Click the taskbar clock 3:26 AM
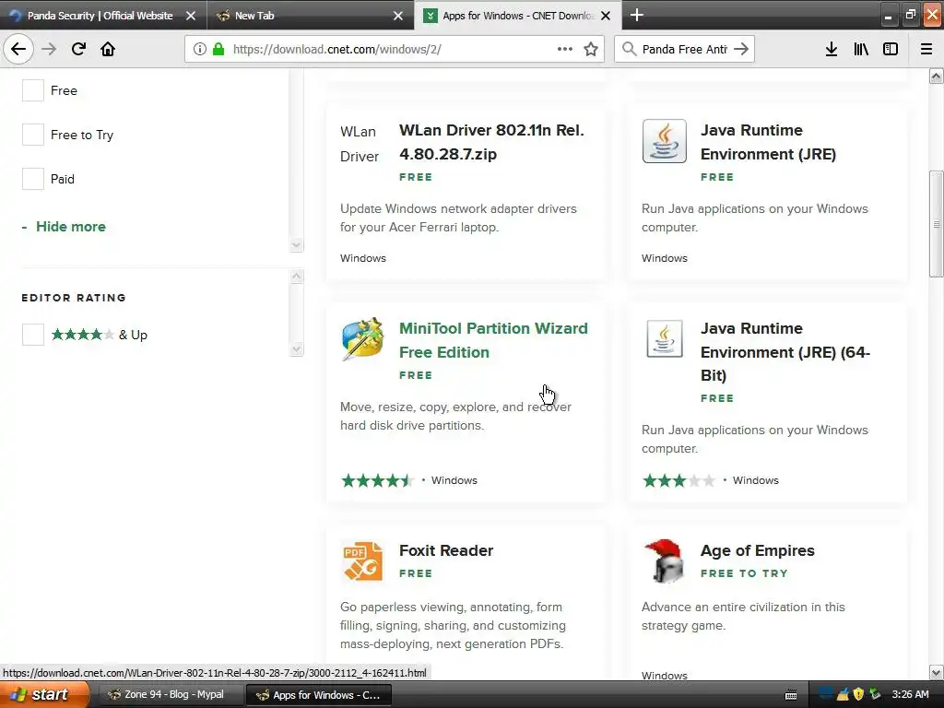 pyautogui.click(x=910, y=694)
